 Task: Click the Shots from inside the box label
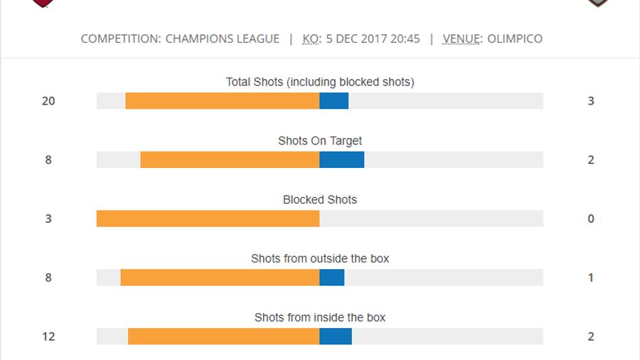point(320,317)
